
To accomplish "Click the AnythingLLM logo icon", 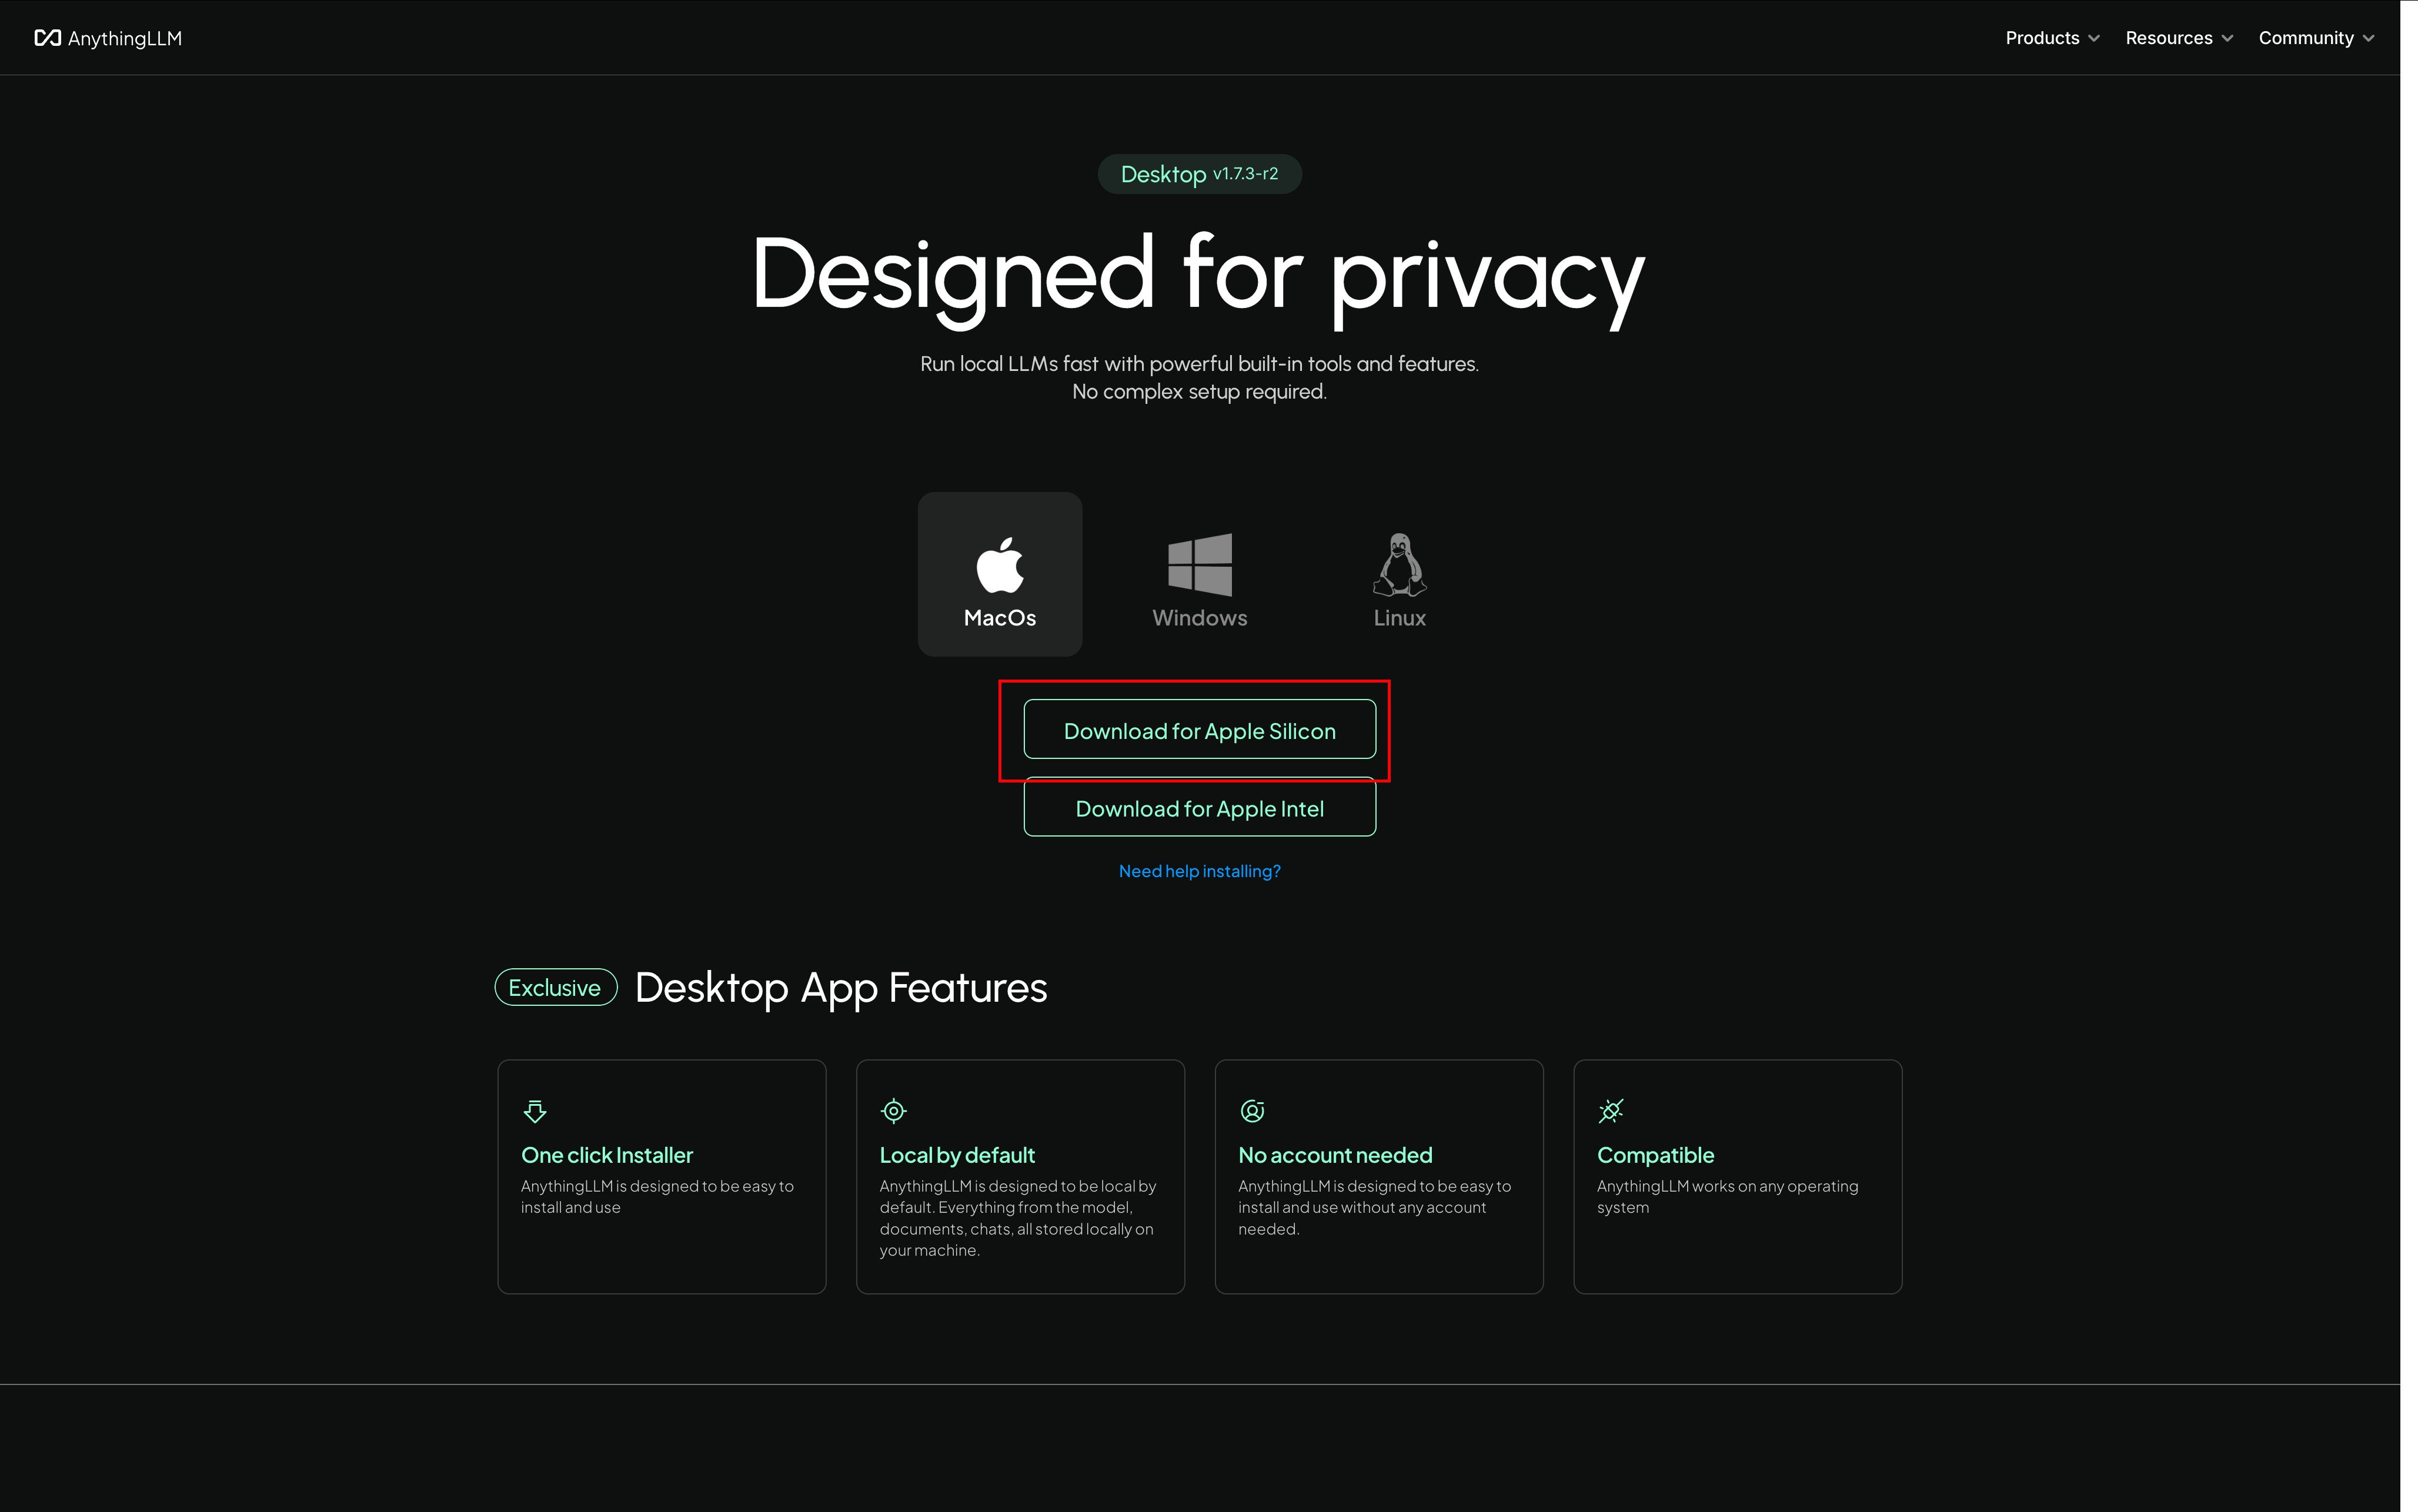I will (47, 38).
